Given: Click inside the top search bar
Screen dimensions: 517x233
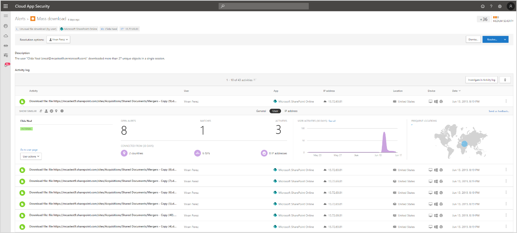Looking at the screenshot, I should point(263,6).
